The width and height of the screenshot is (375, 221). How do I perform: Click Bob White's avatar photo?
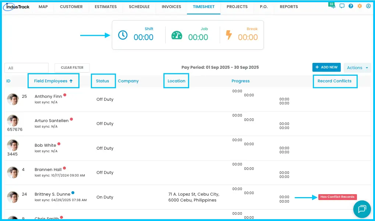coord(13,145)
